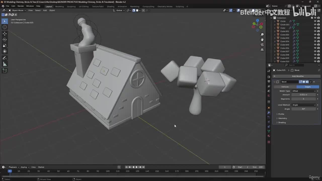Remove the Bevel modifier with X
Viewport: 322px width, 181px height.
[314, 82]
